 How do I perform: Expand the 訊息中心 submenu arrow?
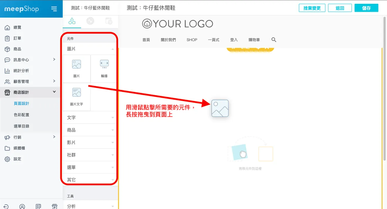(x=54, y=59)
